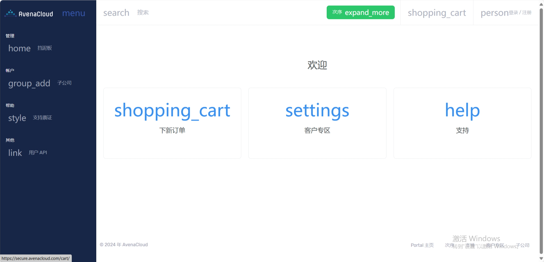Toggle the sidebar with the menu icon

73,13
